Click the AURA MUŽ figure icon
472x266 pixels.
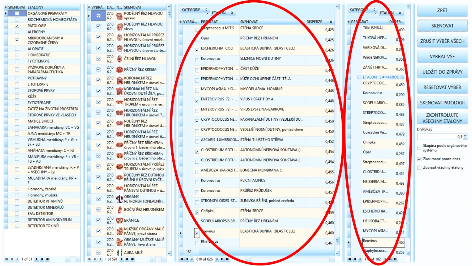(x=119, y=252)
